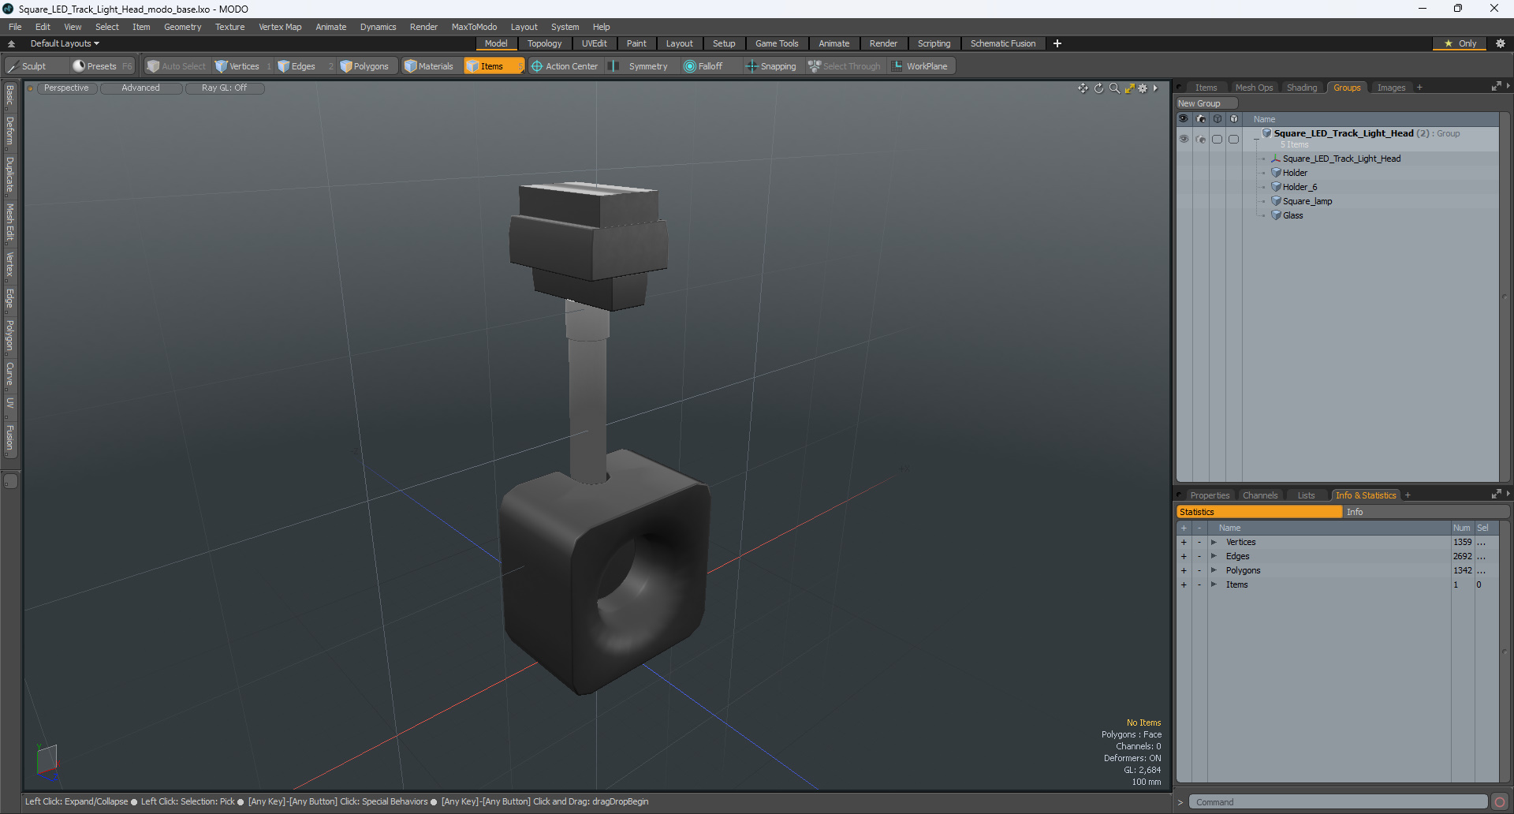Toggle the Only star button
Image resolution: width=1514 pixels, height=814 pixels.
(x=1460, y=43)
